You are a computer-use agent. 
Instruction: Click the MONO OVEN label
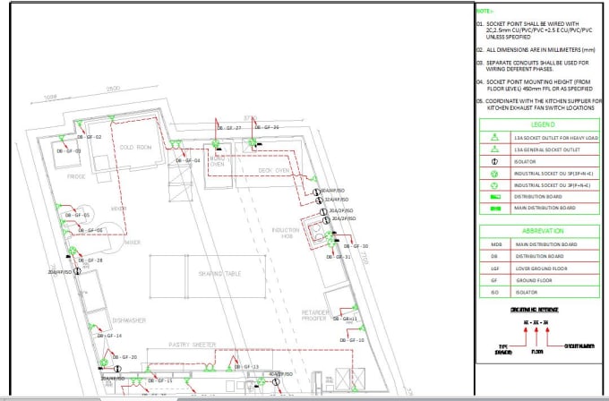tap(217, 161)
